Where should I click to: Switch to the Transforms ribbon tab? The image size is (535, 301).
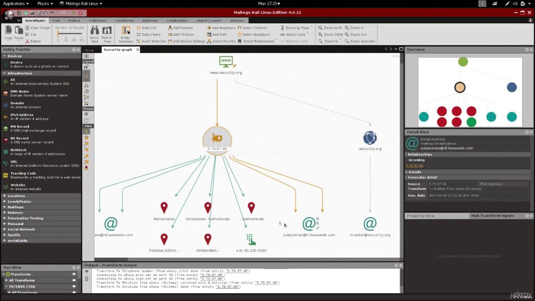(124, 20)
